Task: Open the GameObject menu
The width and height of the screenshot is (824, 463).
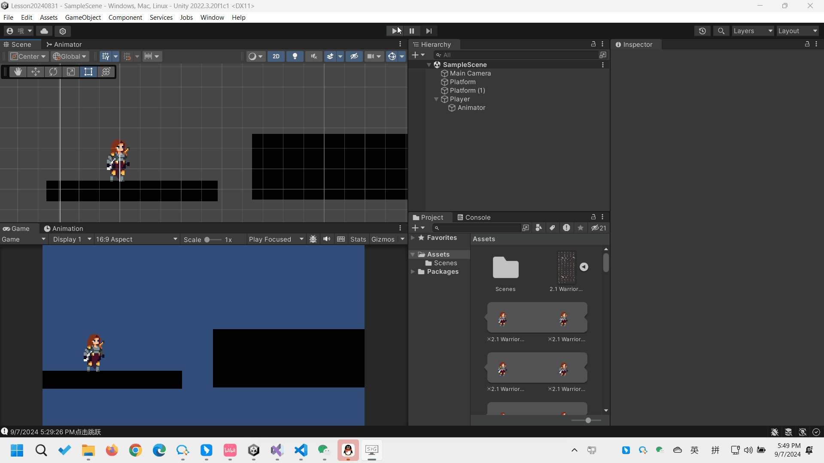Action: [83, 18]
